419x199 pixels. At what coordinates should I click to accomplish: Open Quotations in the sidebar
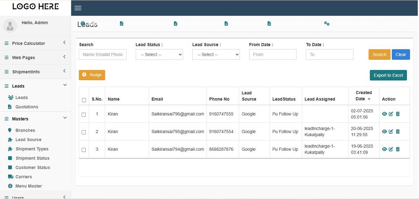27,107
